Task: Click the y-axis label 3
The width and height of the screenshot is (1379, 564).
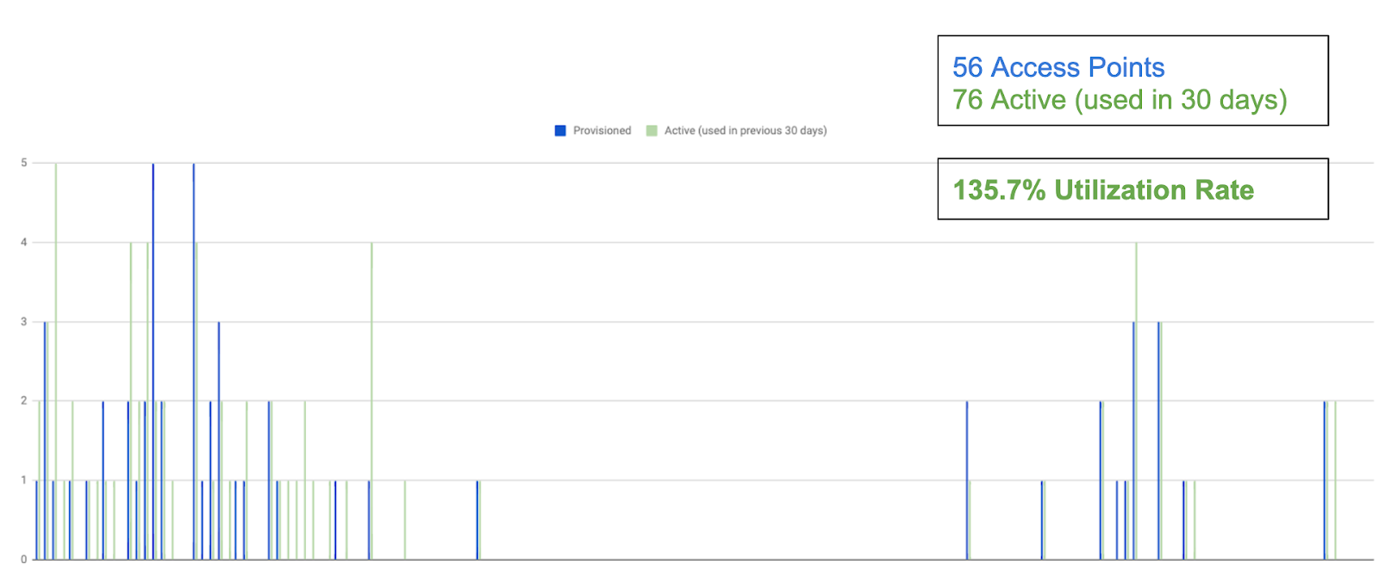Action: [24, 322]
